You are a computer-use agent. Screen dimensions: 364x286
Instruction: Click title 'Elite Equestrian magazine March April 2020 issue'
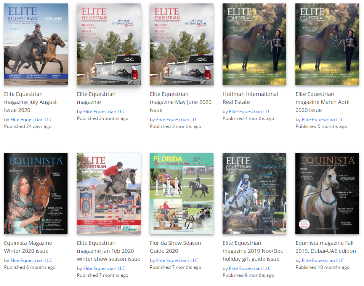(322, 102)
